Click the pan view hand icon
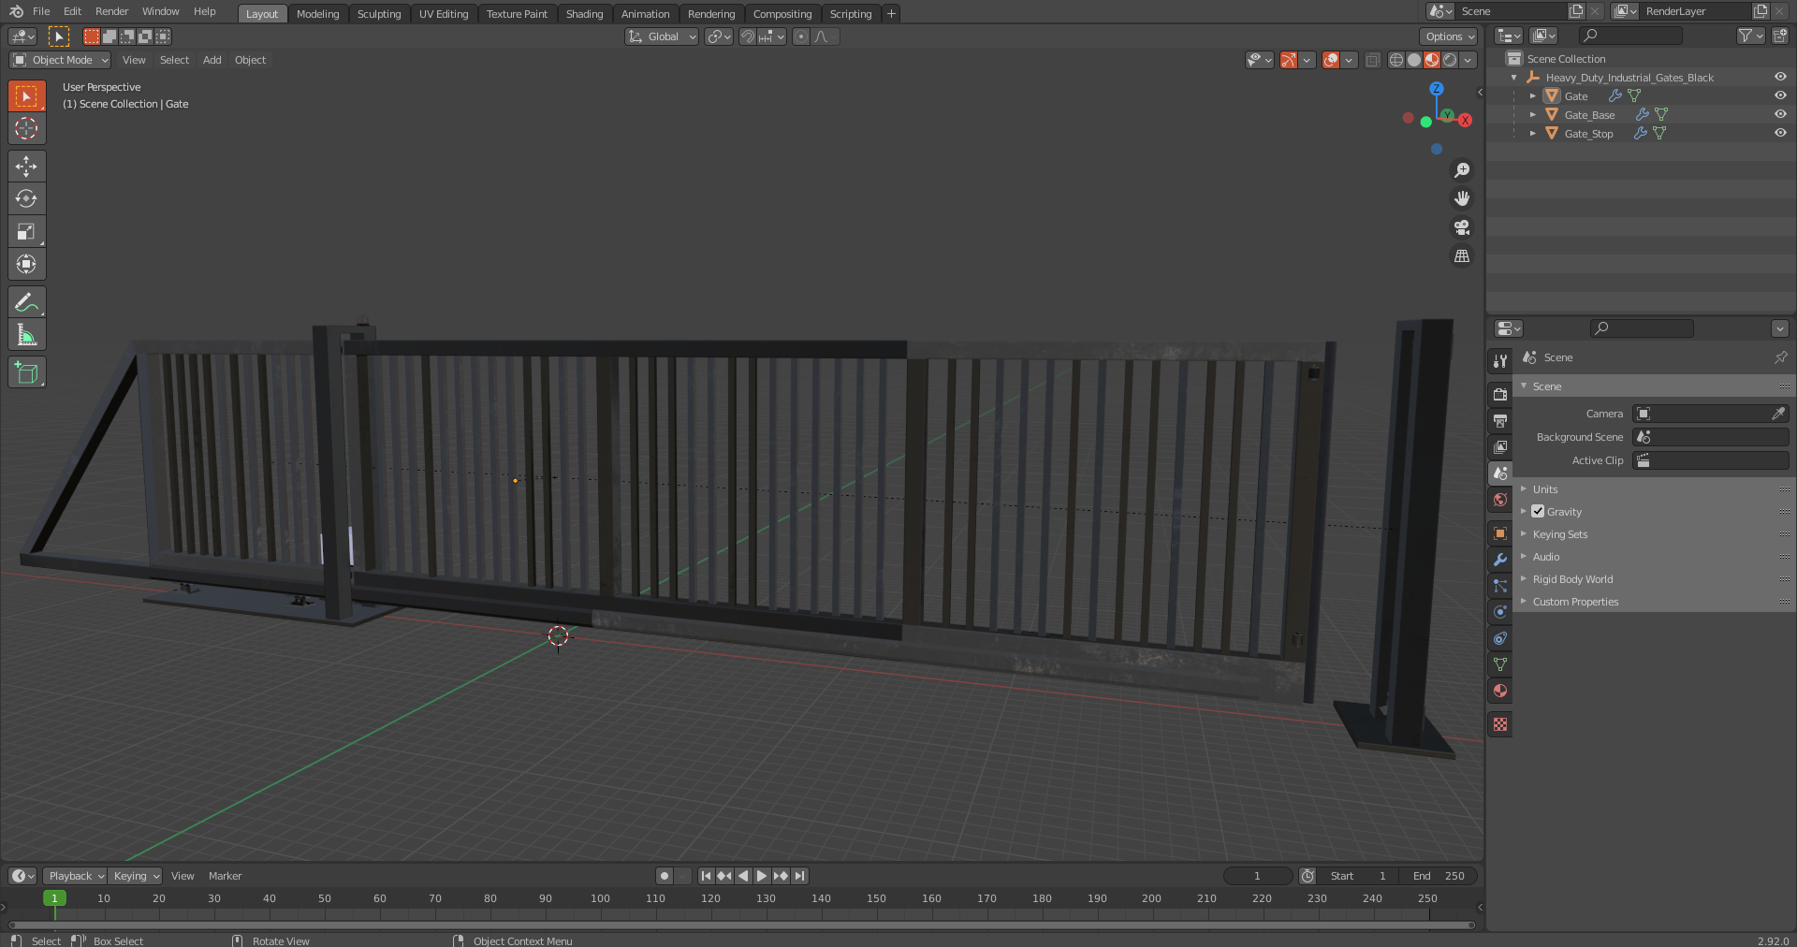This screenshot has height=947, width=1797. click(x=1461, y=198)
